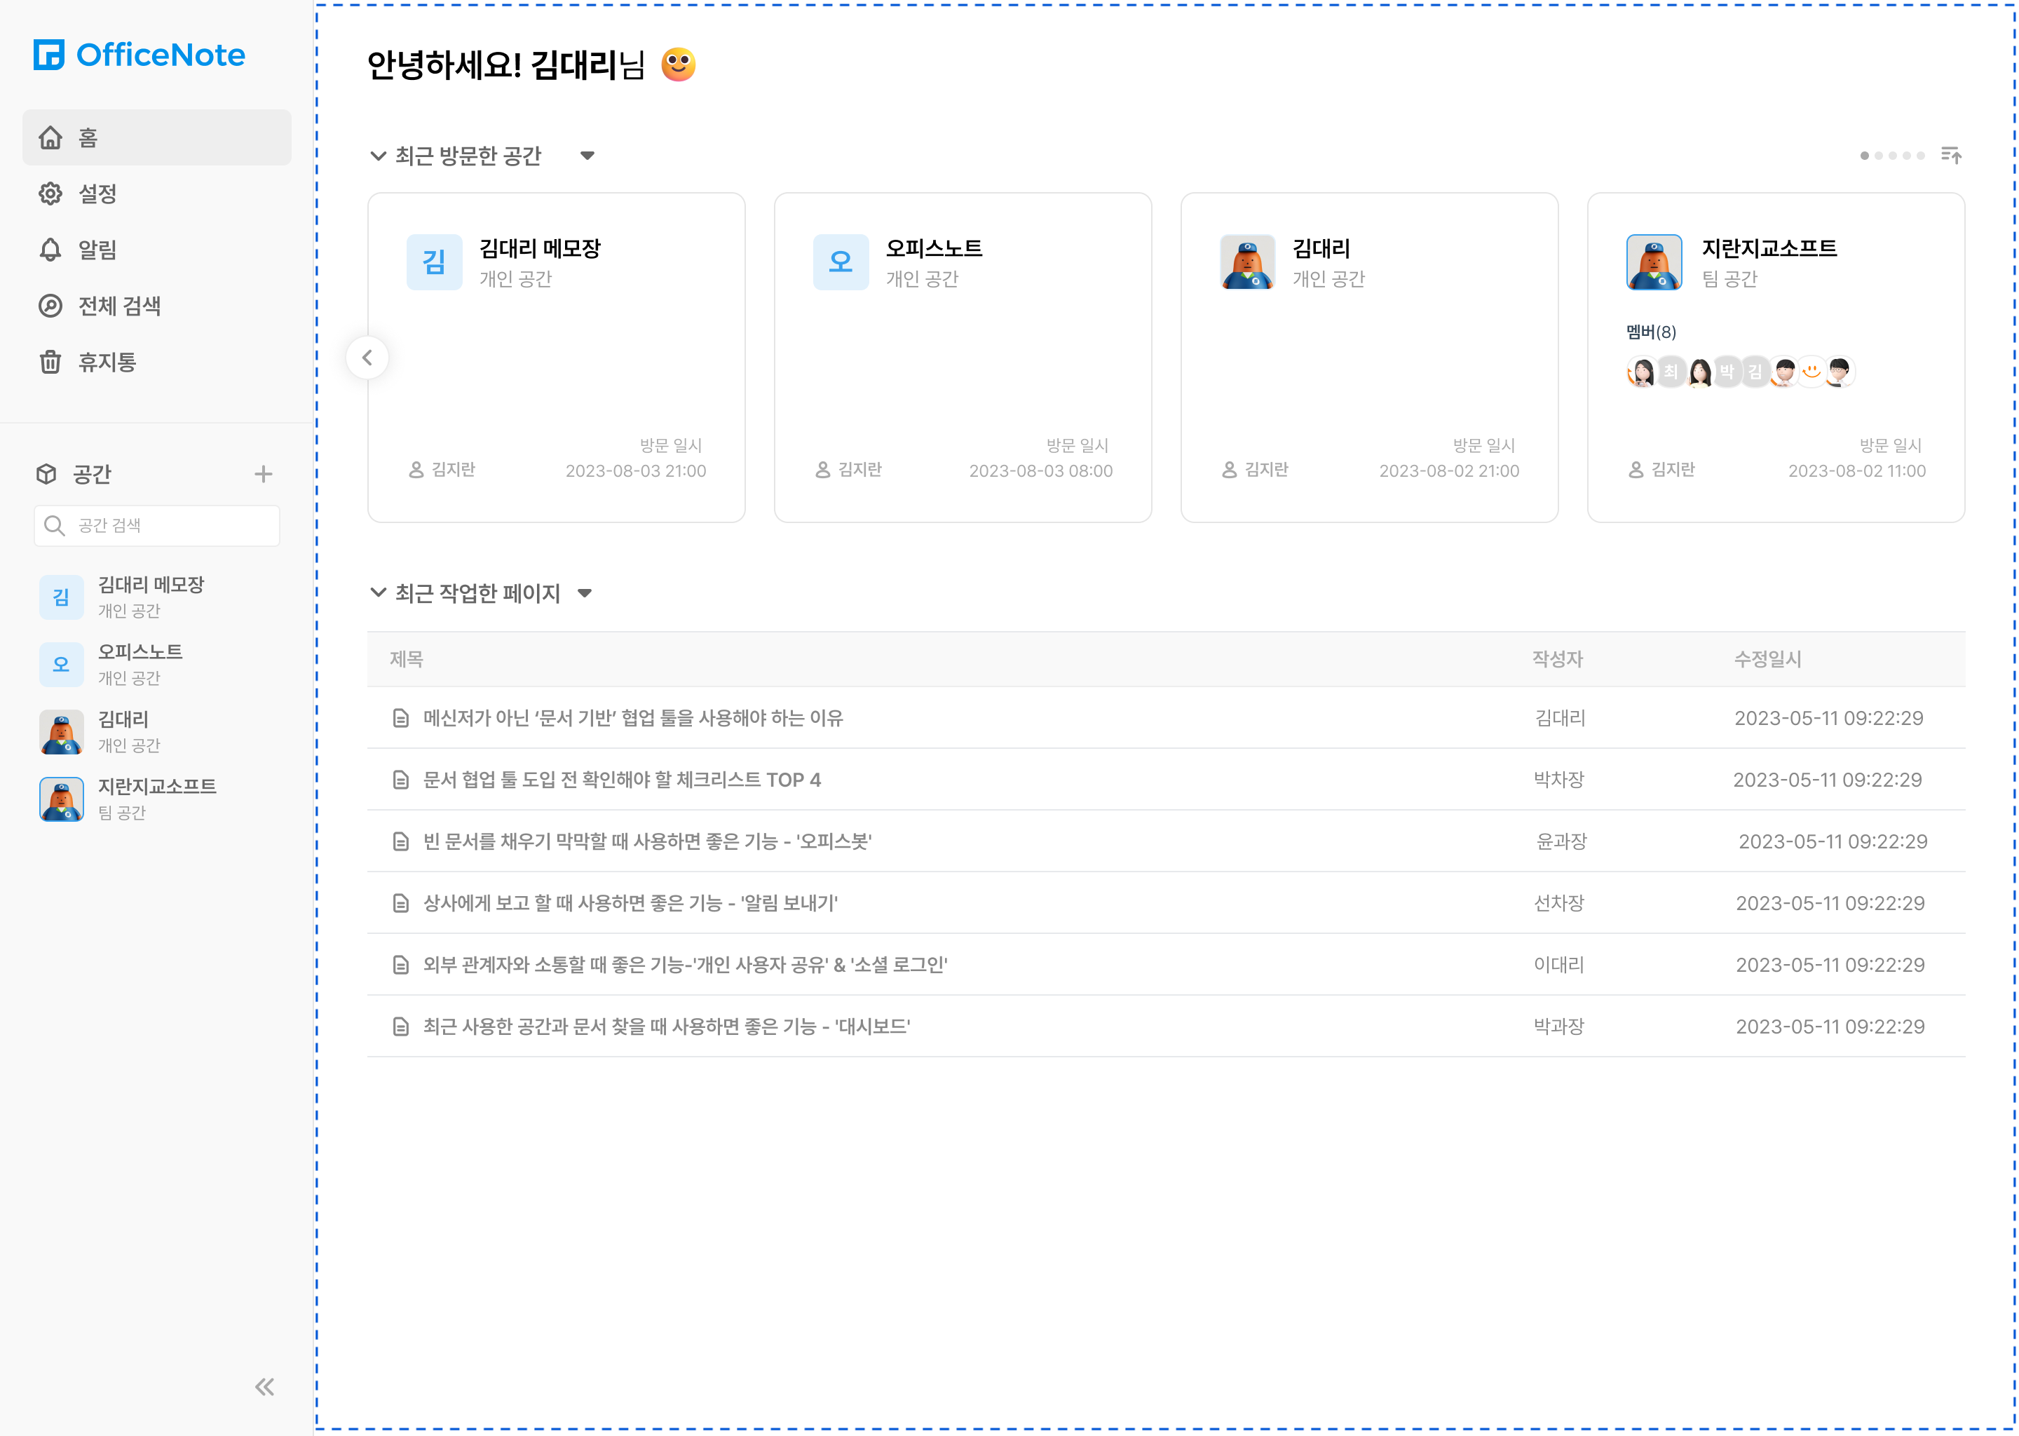Open page '문서 협업 툴 도입 전 확인해야 할 체크리스트 TOP 4'
The image size is (2019, 1436).
(621, 780)
